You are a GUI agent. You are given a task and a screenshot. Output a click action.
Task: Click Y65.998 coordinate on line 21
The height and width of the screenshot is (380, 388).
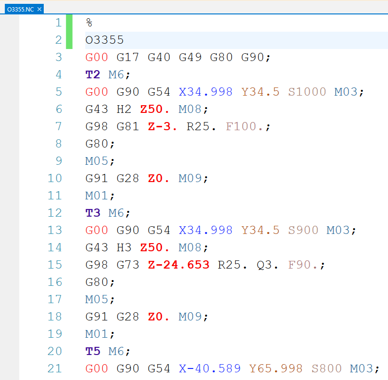click(275, 369)
